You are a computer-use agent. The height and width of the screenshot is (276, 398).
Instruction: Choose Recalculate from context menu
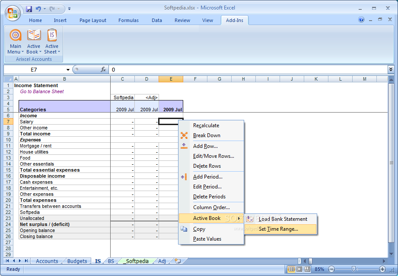[x=206, y=125]
